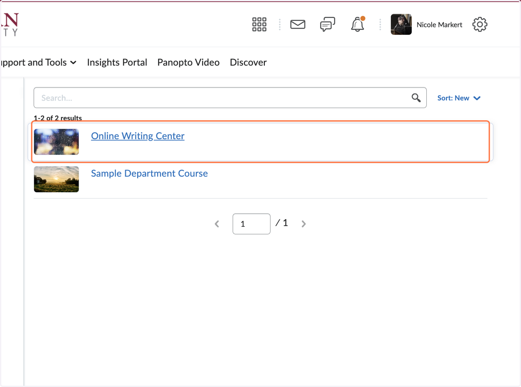Open the Sample Department Course link

(149, 173)
